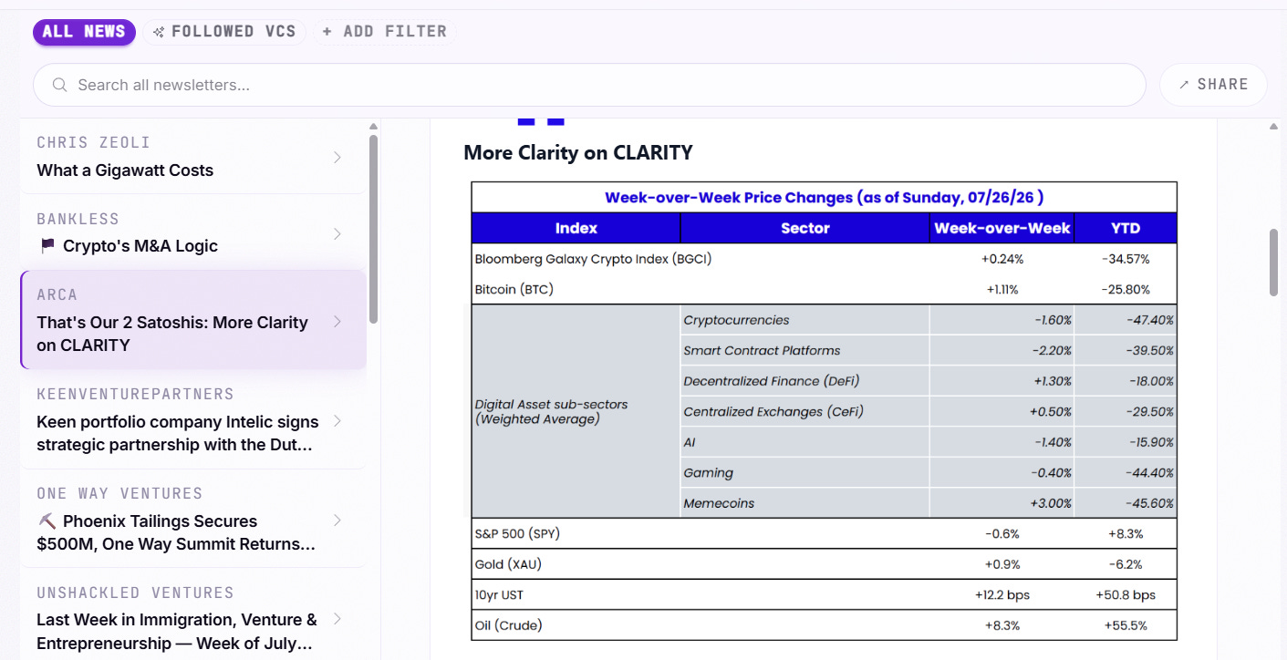Select the All News tab

click(84, 32)
